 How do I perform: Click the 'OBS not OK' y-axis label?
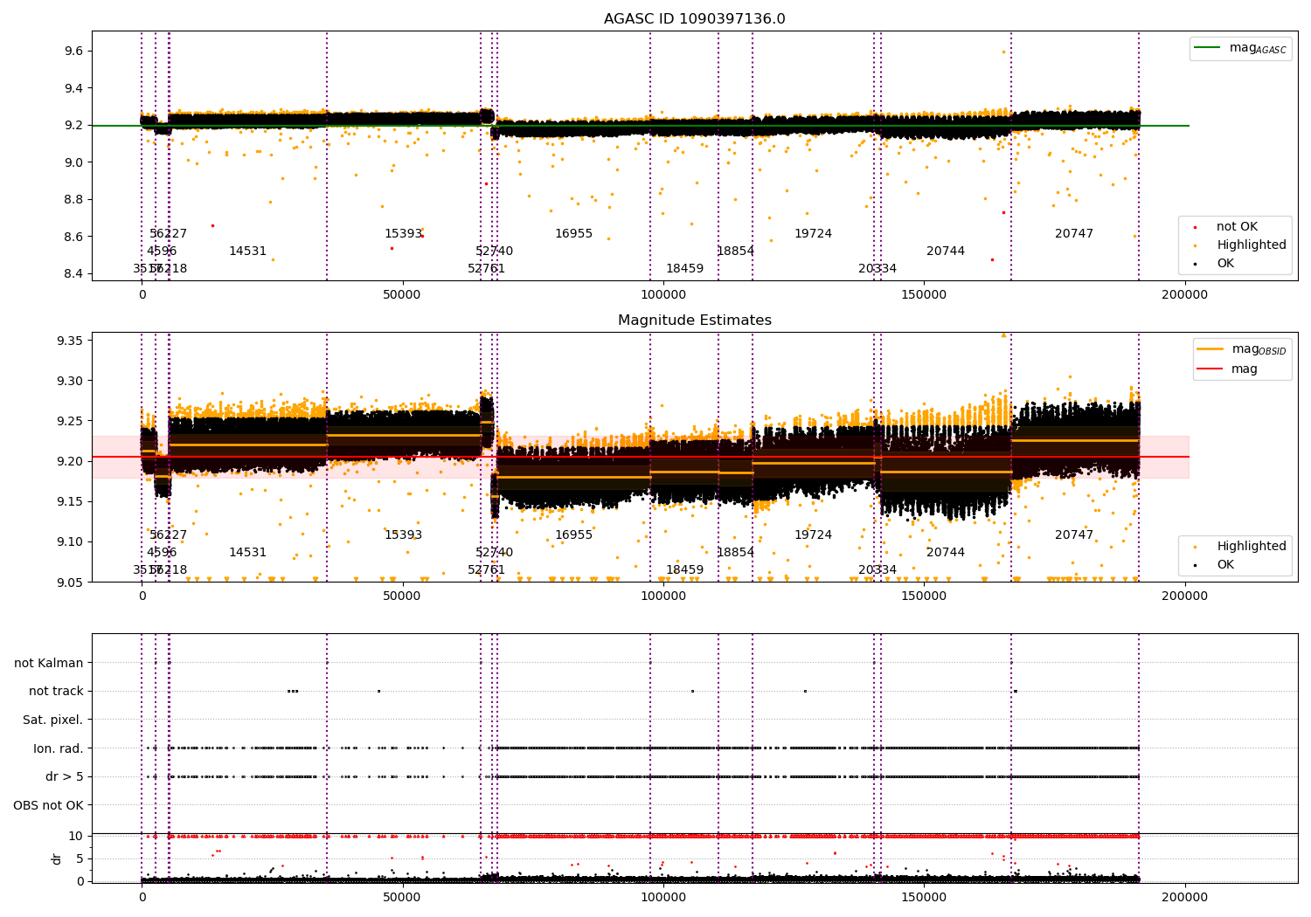tap(49, 805)
